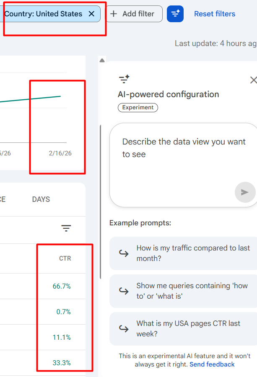Click arrow icon beside 'how to' queries prompt
This screenshot has height=377, width=257.
coord(124,291)
